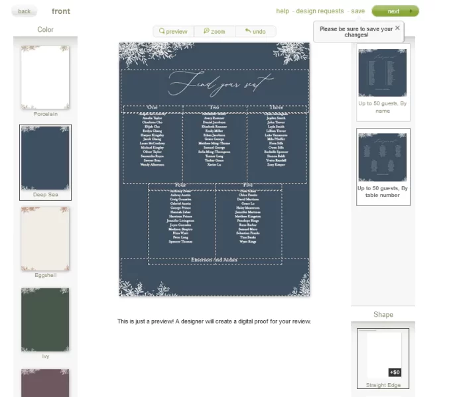Select the Porcelain color swatch

45,78
